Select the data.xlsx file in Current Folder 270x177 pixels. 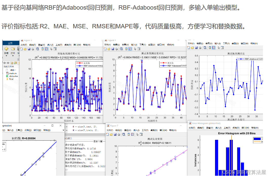pyautogui.click(x=13, y=76)
